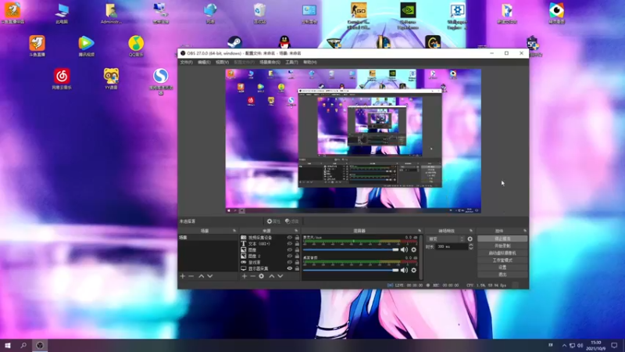
Task: Mute the 麦克风/Aux speaker icon
Action: (404, 250)
